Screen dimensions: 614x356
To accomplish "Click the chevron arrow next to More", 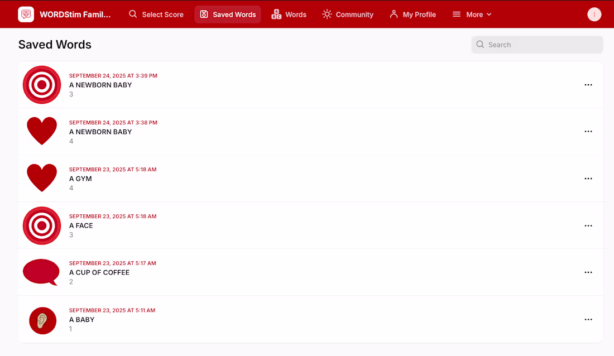I will pyautogui.click(x=489, y=15).
